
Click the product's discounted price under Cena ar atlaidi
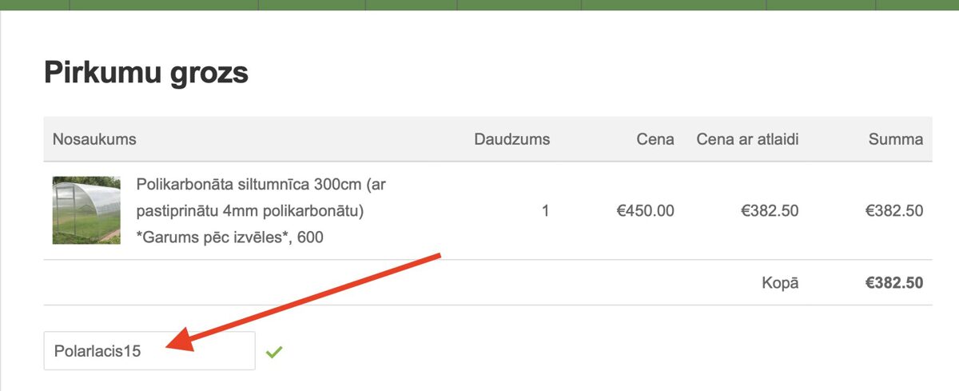pyautogui.click(x=770, y=211)
